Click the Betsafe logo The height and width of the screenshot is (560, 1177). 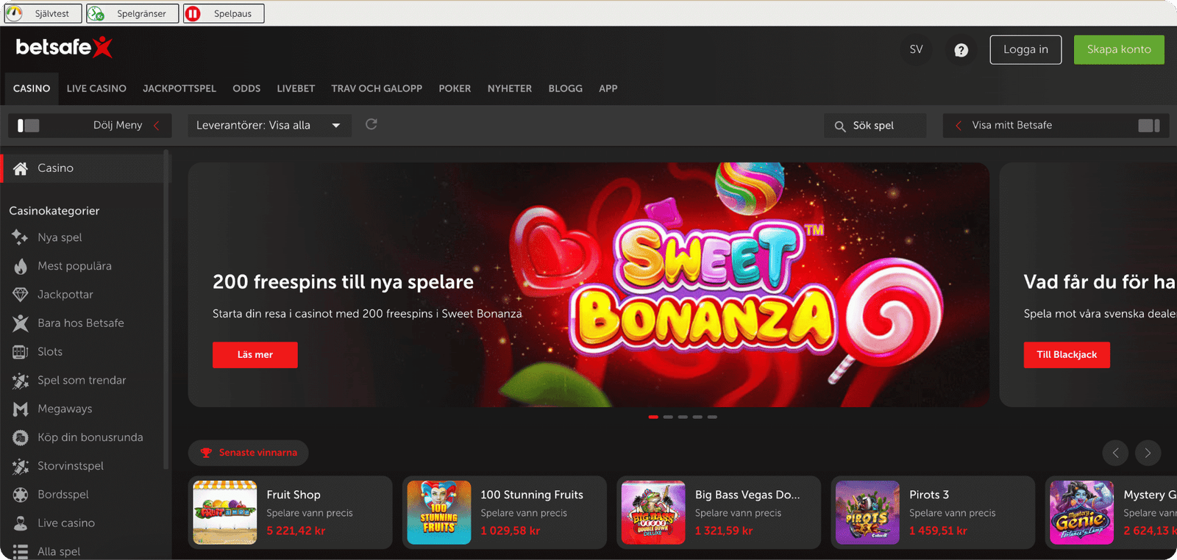tap(64, 47)
